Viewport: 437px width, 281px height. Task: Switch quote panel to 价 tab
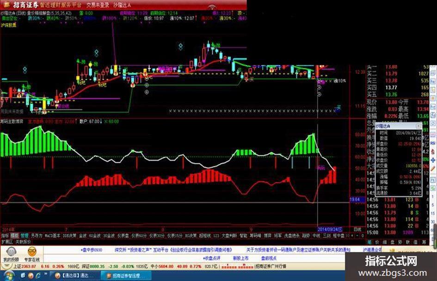click(x=377, y=242)
